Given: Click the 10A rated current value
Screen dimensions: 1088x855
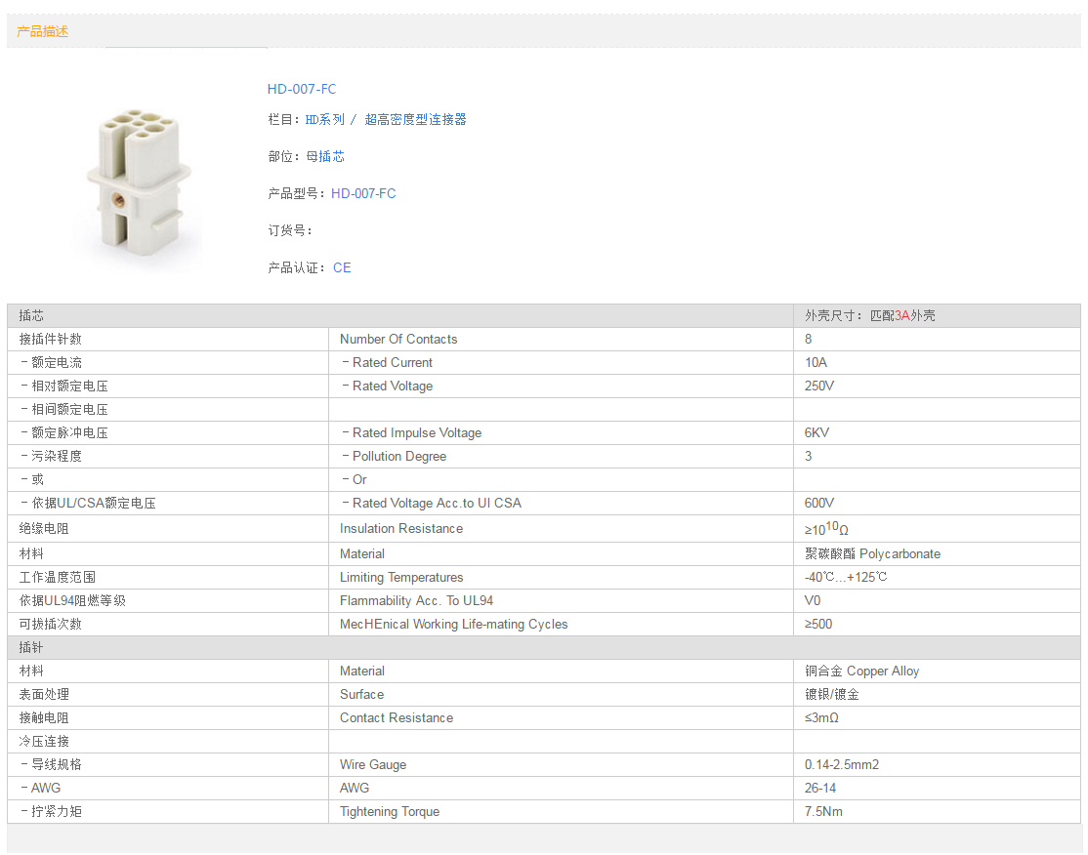Looking at the screenshot, I should [x=816, y=362].
